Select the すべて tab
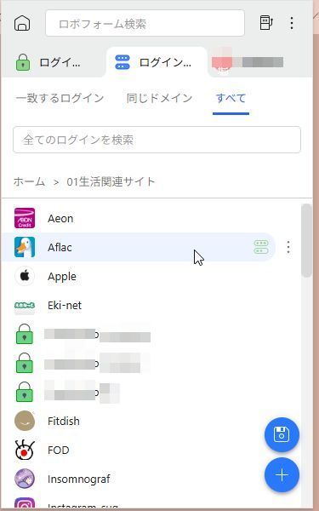 (x=231, y=98)
